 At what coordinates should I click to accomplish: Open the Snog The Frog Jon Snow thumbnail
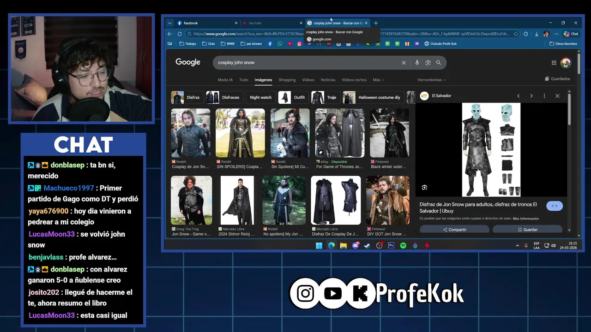[x=191, y=200]
